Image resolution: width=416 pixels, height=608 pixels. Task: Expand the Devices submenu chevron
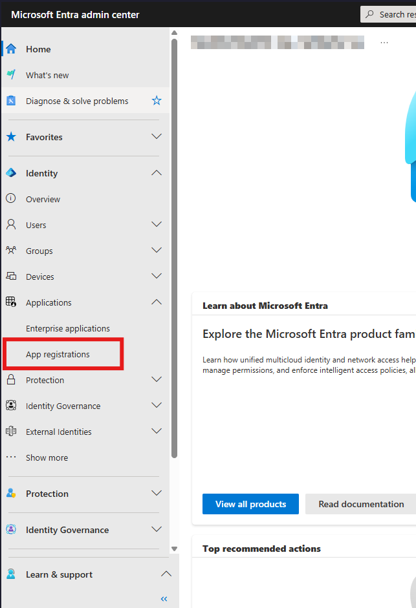pyautogui.click(x=157, y=276)
